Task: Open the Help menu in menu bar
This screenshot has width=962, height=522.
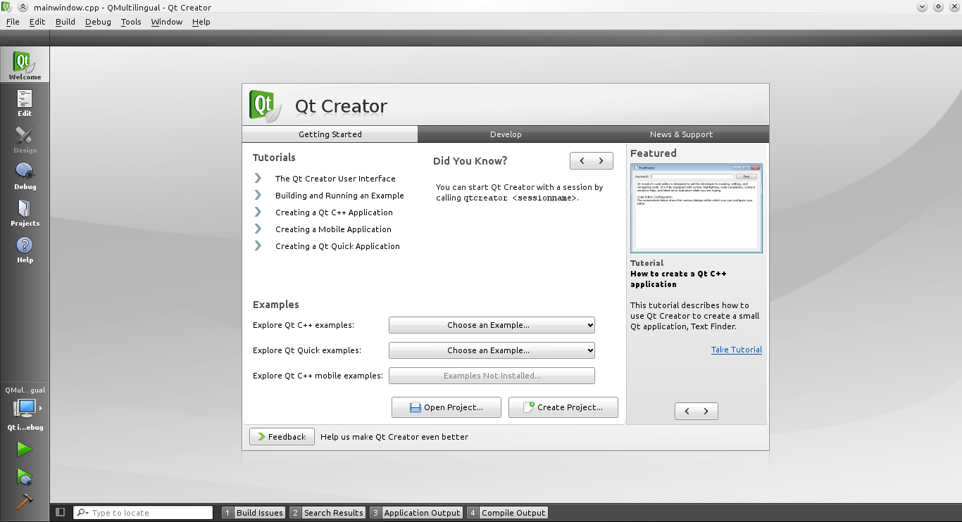Action: [201, 22]
